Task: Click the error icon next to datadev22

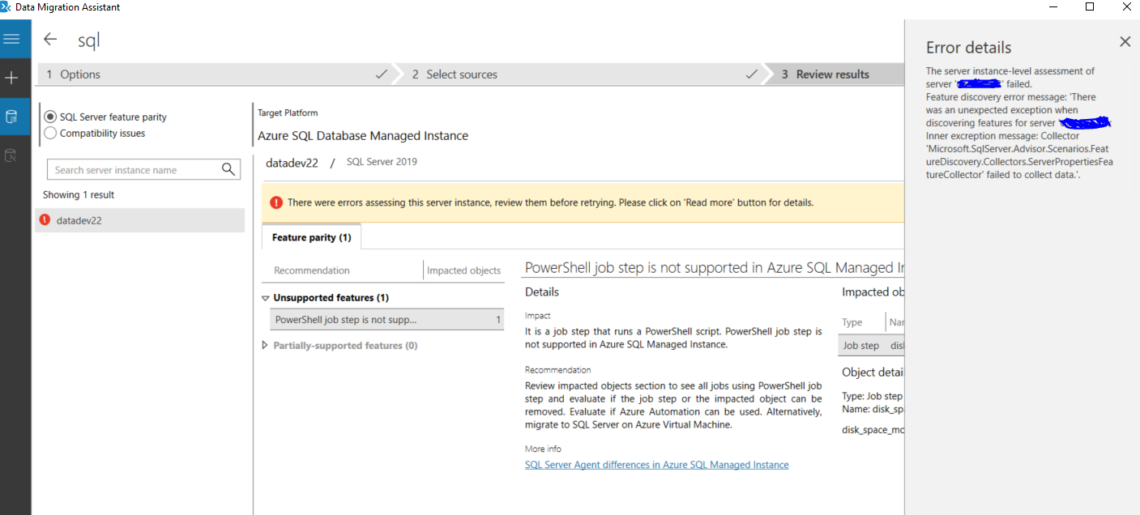Action: point(45,219)
